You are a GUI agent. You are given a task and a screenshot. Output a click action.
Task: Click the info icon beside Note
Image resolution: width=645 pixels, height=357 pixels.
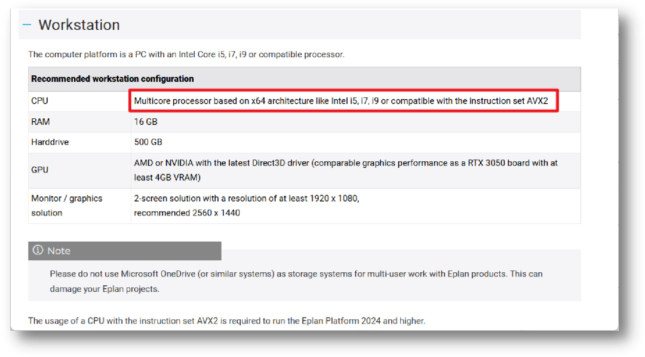(38, 251)
